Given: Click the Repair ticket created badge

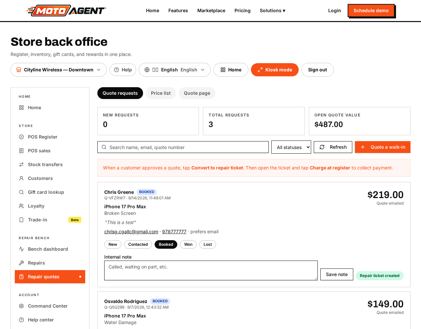Looking at the screenshot, I should (380, 276).
